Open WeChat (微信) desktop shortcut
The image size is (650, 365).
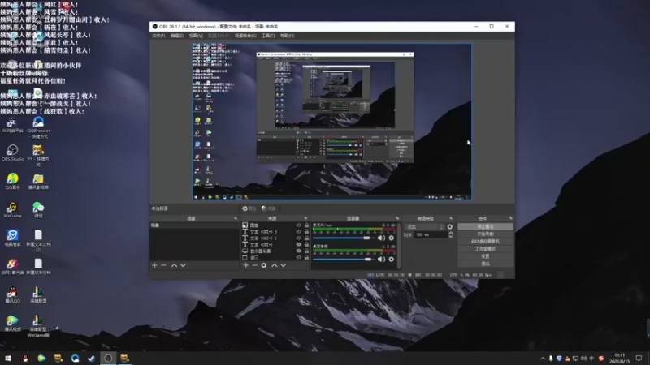(38, 210)
